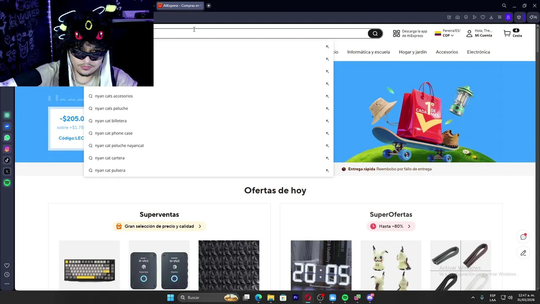Open the shopping cart (Cesta)

[513, 33]
